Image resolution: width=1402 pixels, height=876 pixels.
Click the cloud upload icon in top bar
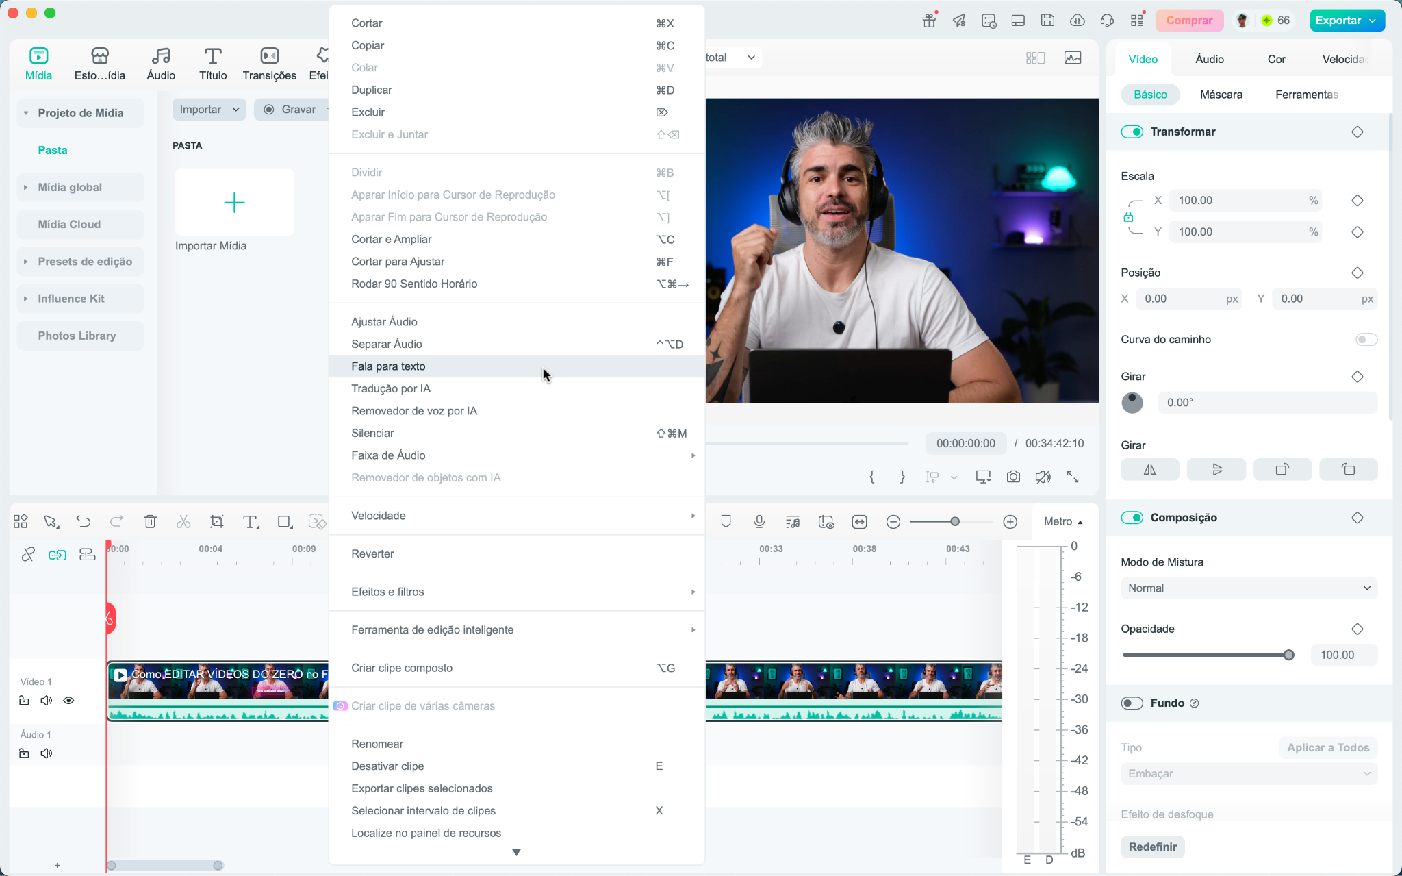pos(1078,21)
